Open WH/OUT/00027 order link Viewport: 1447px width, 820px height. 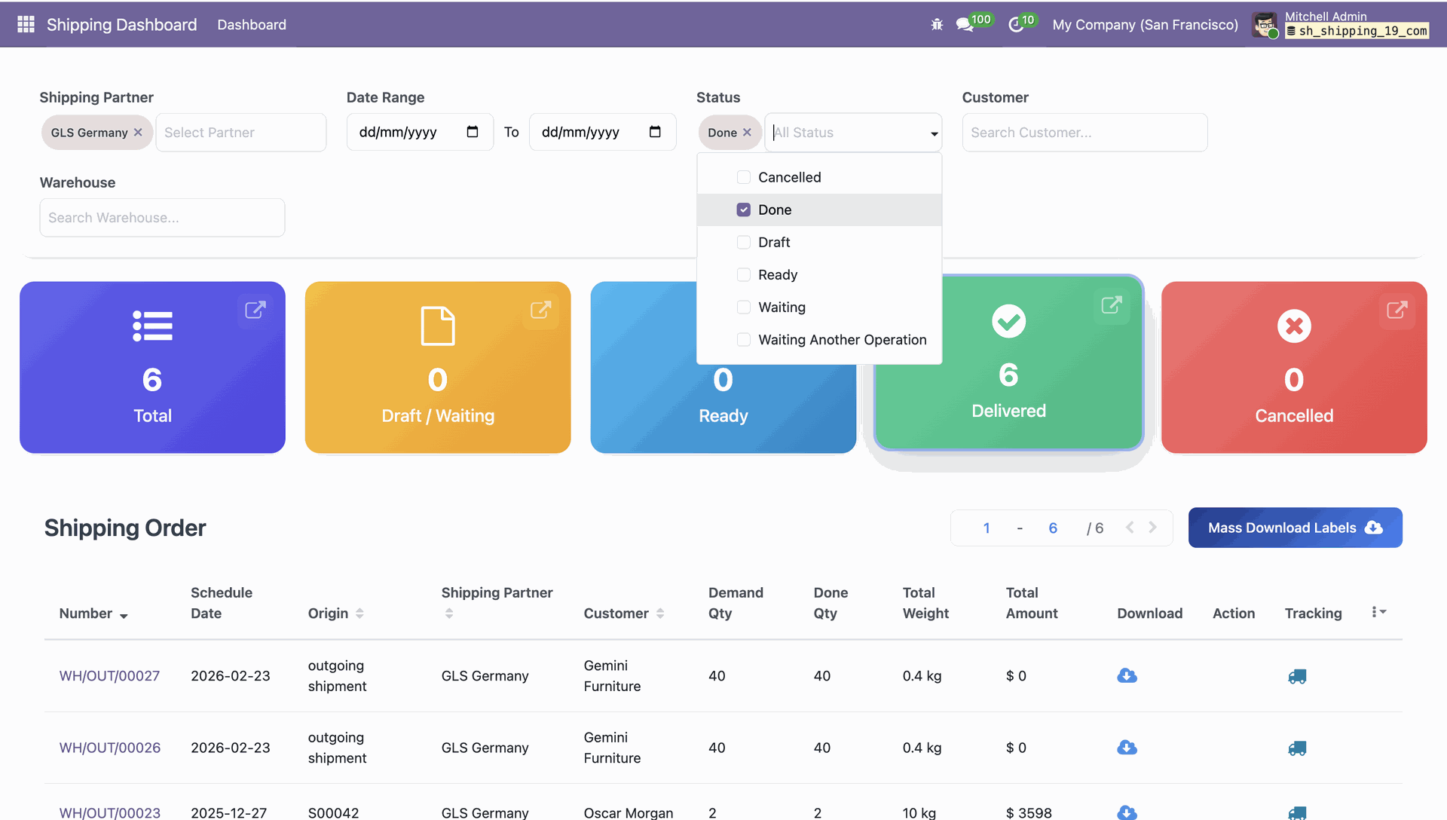click(109, 676)
